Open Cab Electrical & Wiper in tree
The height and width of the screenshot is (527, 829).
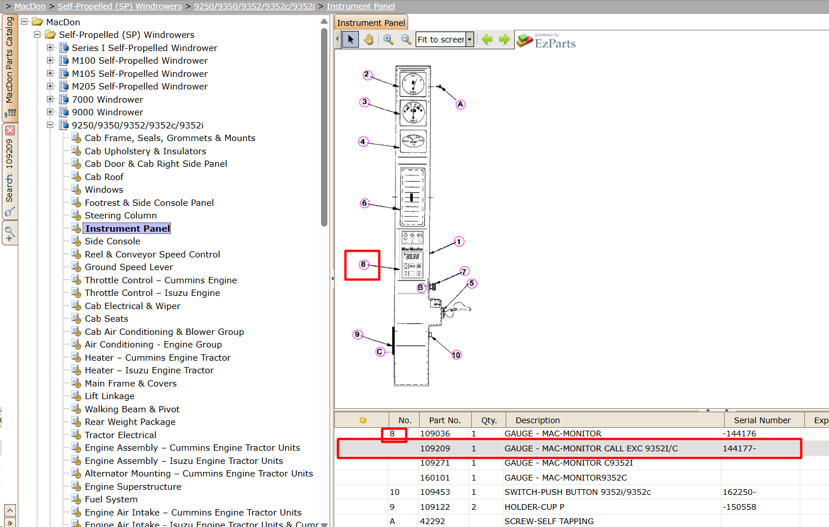pos(132,306)
